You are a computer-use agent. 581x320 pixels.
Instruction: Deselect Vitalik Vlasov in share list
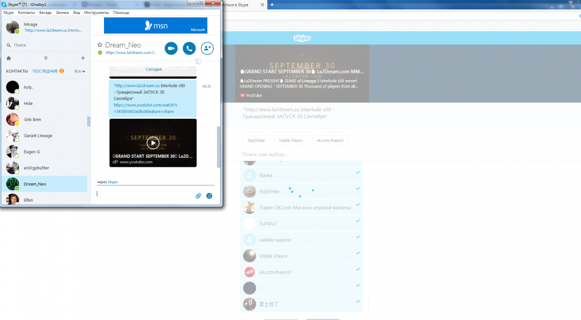point(358,253)
